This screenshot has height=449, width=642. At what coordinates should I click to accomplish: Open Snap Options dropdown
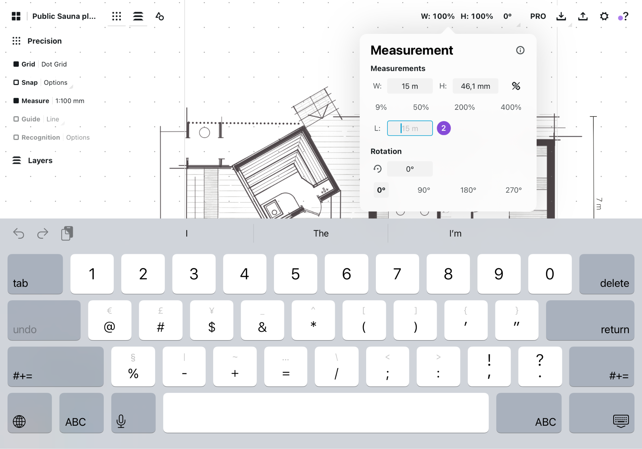[55, 83]
